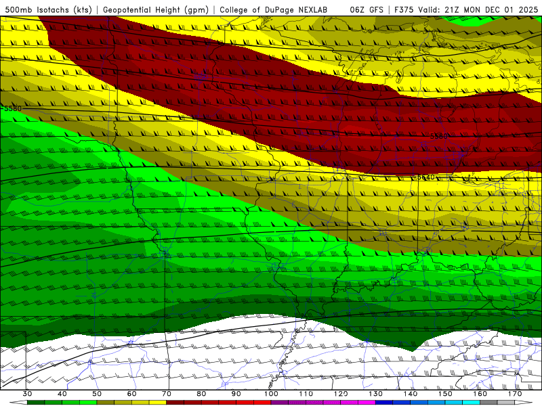Select the darkest green 30-35 kt legend swatch
542x406 pixels.
point(36,403)
